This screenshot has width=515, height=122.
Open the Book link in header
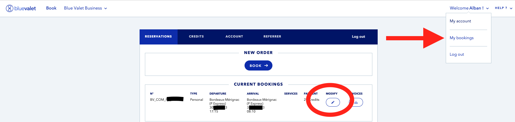coord(51,8)
